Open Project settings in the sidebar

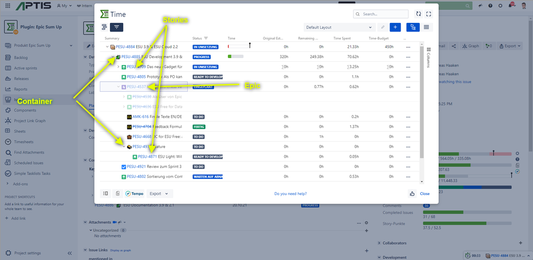click(x=27, y=253)
